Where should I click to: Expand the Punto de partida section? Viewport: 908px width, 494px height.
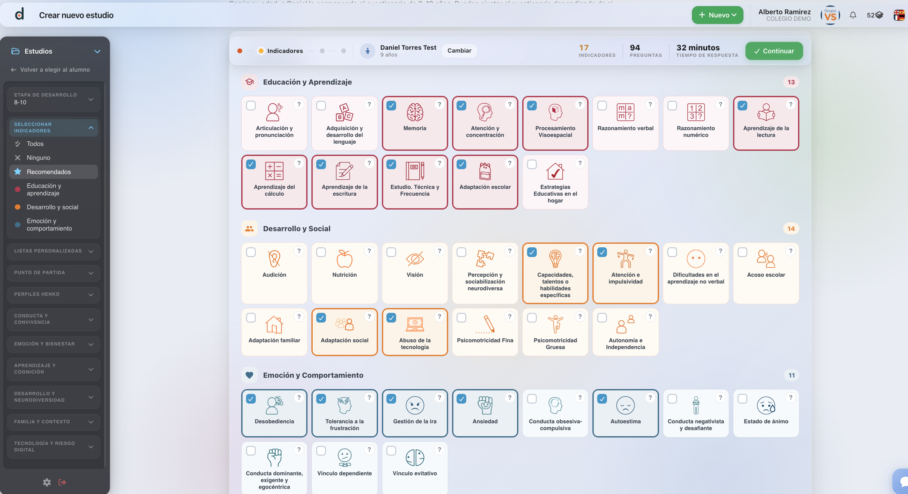tap(54, 273)
